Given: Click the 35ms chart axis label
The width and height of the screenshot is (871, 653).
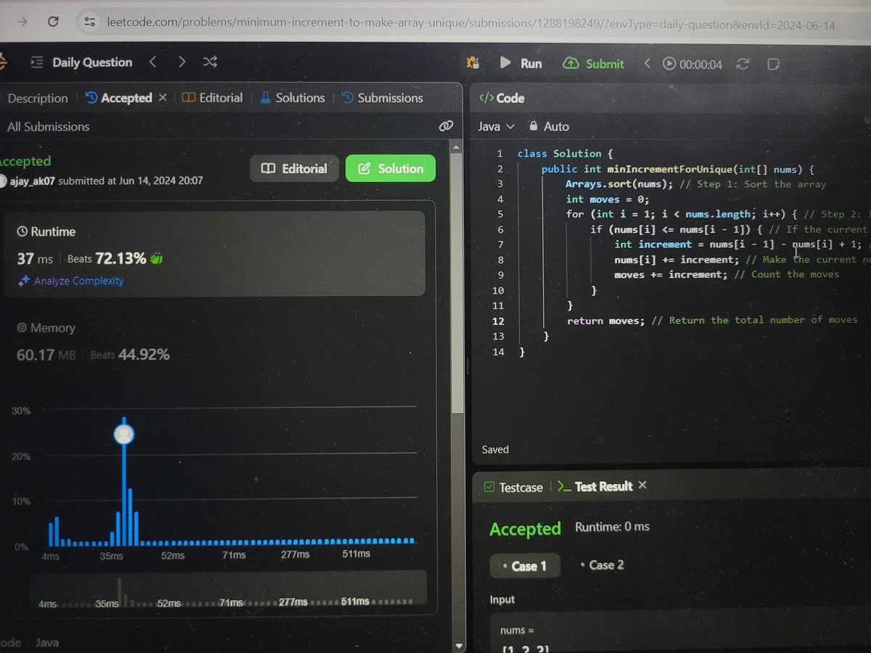Looking at the screenshot, I should [111, 555].
